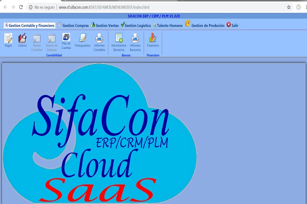Select the Gestion Contable y Financiero tab
The image size is (307, 204).
point(30,25)
